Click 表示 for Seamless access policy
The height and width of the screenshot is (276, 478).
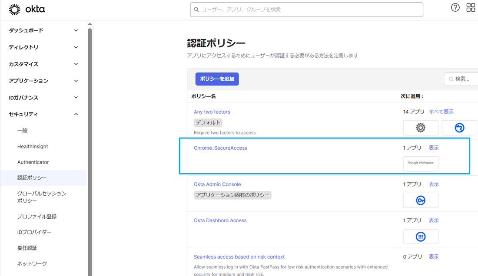point(434,256)
